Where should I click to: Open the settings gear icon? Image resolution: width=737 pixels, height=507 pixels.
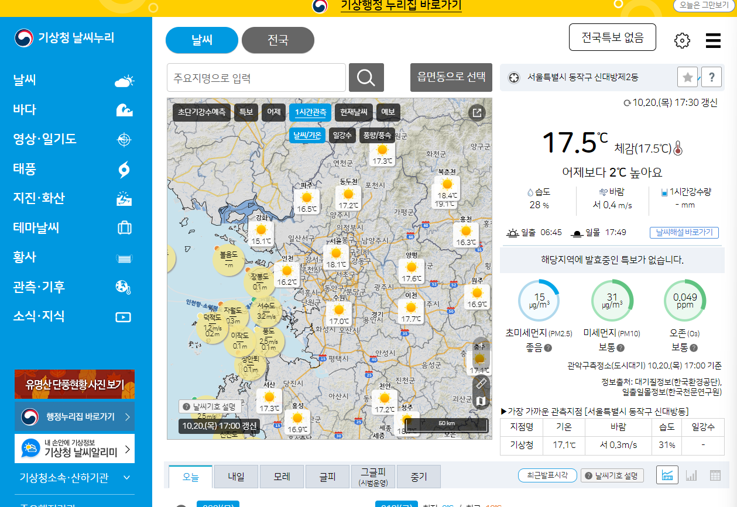682,40
